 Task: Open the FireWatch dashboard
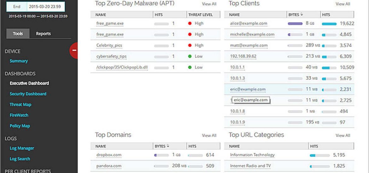tap(19, 115)
